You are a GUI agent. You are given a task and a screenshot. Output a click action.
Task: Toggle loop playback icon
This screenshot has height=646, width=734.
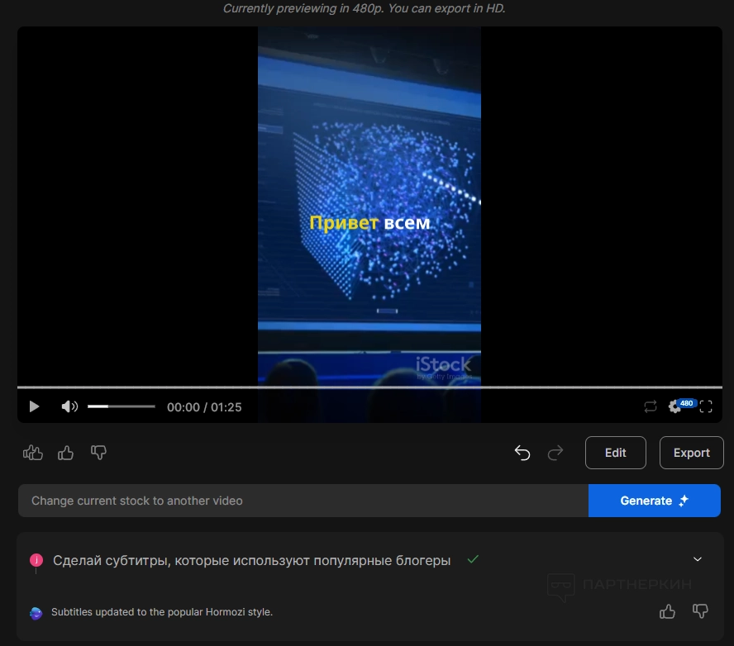[651, 406]
